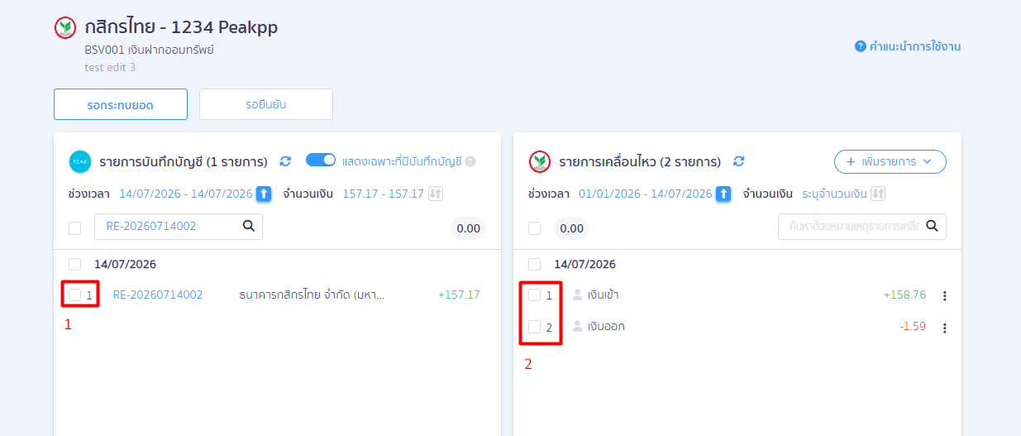Click the Kasikorn bank logo beside account title

(x=65, y=27)
